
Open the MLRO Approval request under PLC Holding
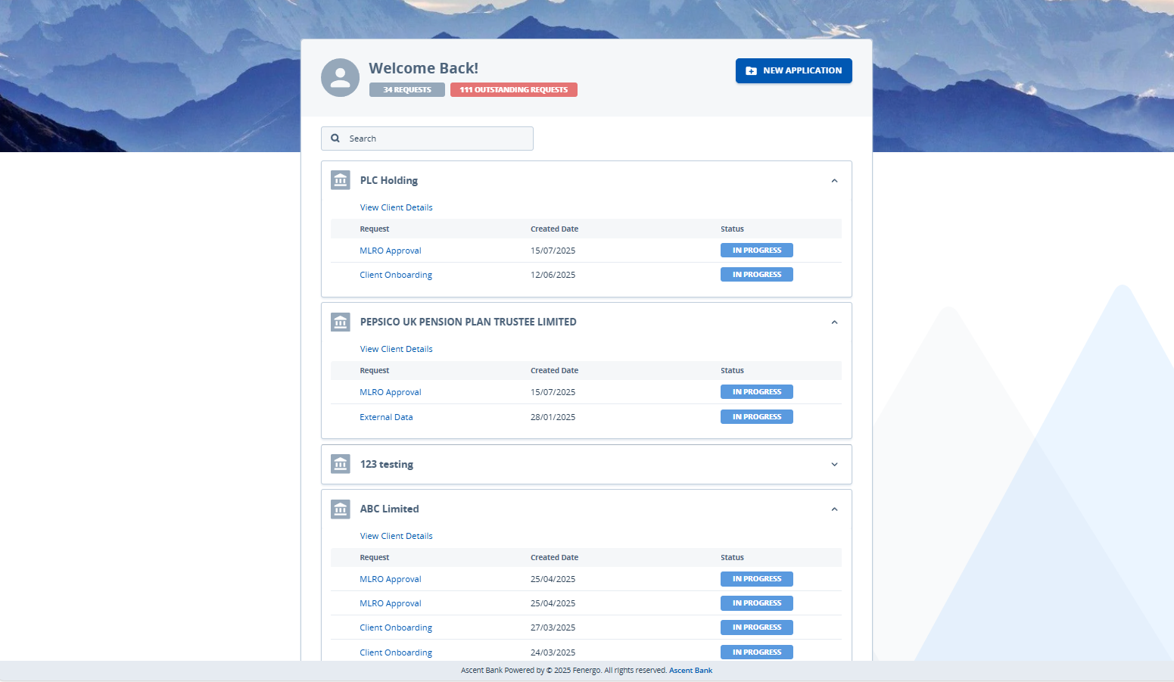click(391, 250)
